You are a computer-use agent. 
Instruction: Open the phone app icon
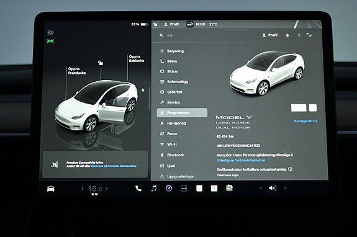(138, 189)
